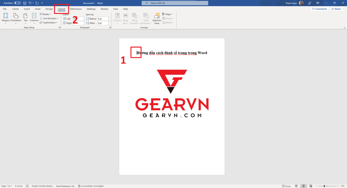The image size is (347, 188).
Task: Click English (United States) language status
Action: point(42,186)
